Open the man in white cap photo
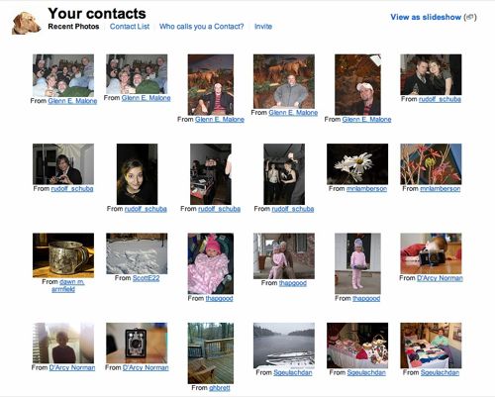495x397 pixels. (357, 85)
